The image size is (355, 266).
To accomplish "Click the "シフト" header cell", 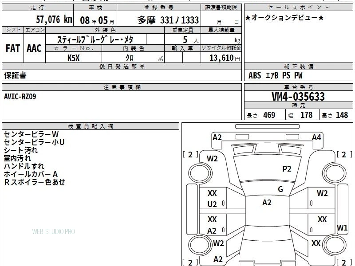I will coord(13,30).
